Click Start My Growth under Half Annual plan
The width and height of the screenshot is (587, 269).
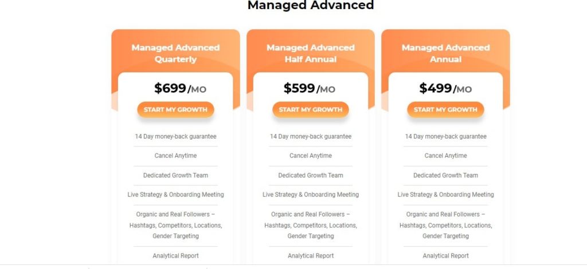(x=310, y=110)
